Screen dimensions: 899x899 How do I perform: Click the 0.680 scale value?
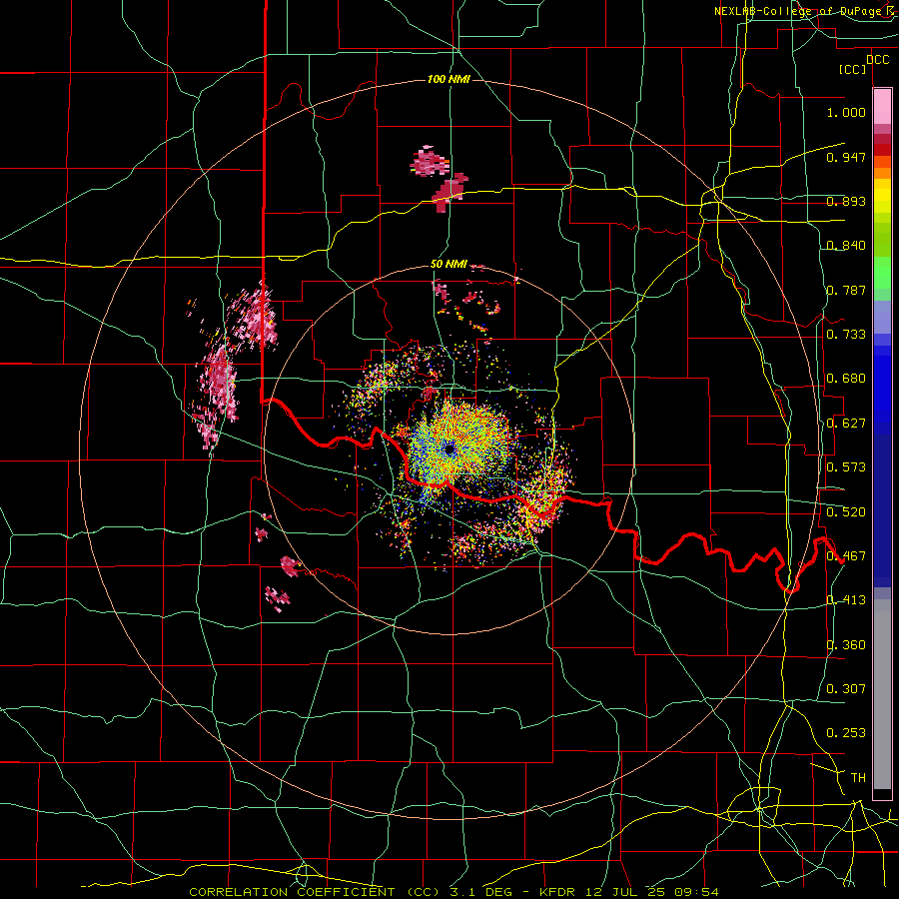pos(846,379)
